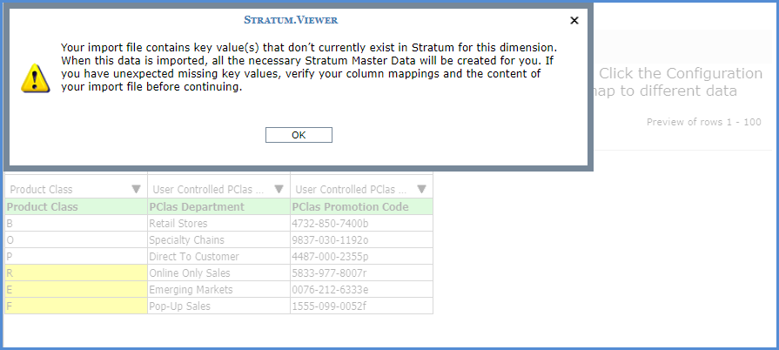Click the highlighted cell with value E
Image resolution: width=779 pixels, height=350 pixels.
click(x=76, y=290)
